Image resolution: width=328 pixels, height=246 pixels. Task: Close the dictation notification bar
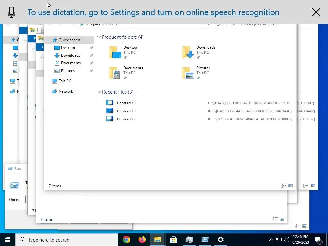point(316,12)
